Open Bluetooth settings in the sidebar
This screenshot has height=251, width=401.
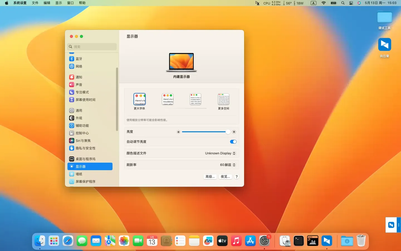[x=79, y=59]
